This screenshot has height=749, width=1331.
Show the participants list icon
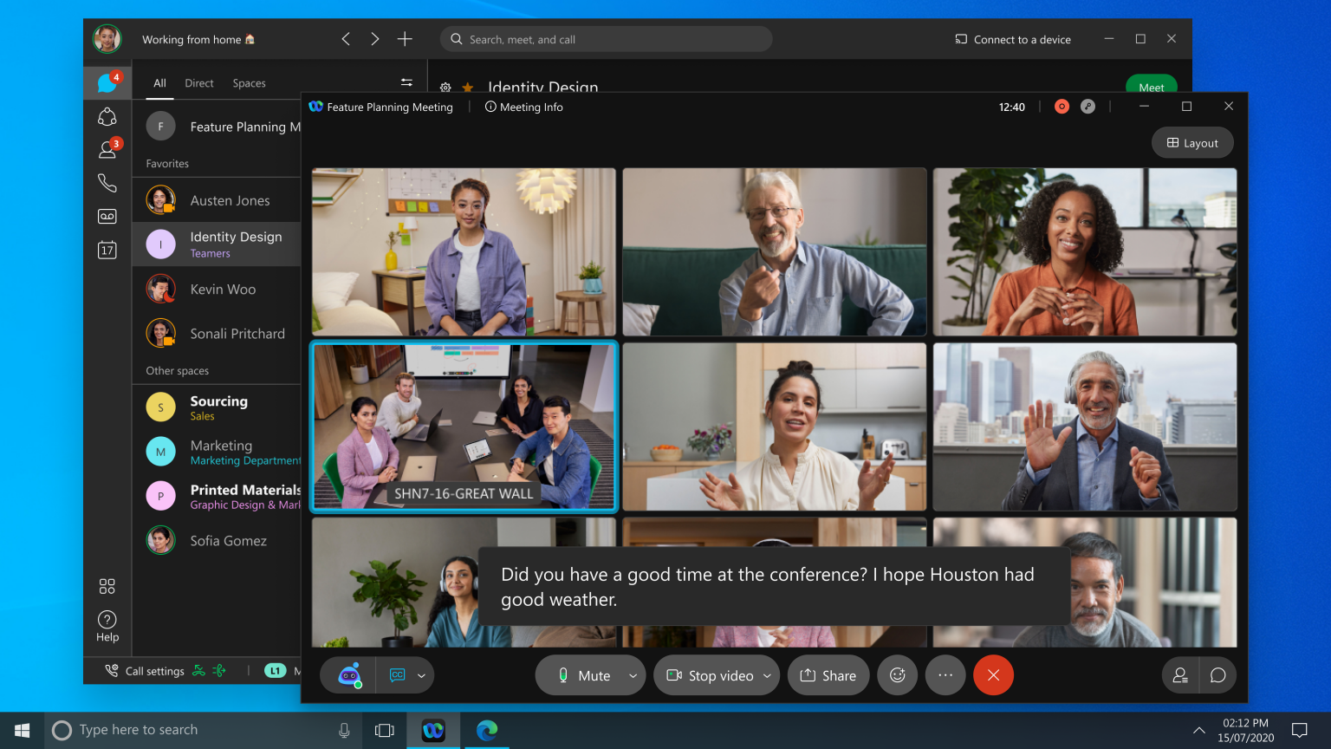point(1179,675)
